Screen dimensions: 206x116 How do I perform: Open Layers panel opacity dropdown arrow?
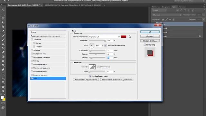tap(204, 15)
